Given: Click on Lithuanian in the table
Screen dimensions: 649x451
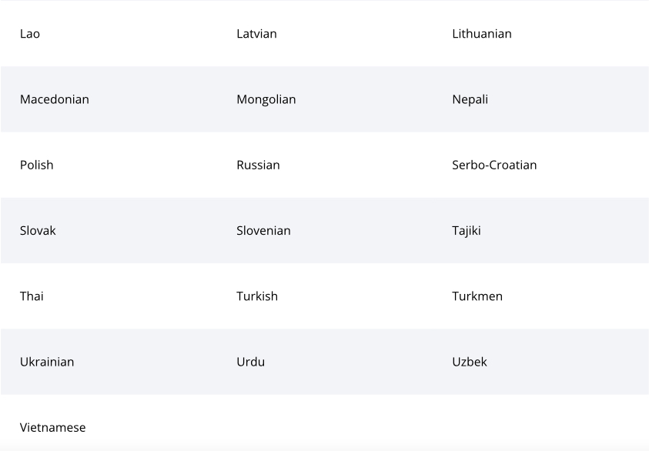Looking at the screenshot, I should tap(481, 34).
